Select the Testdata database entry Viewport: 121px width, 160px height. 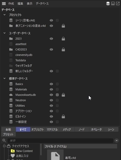21,60
